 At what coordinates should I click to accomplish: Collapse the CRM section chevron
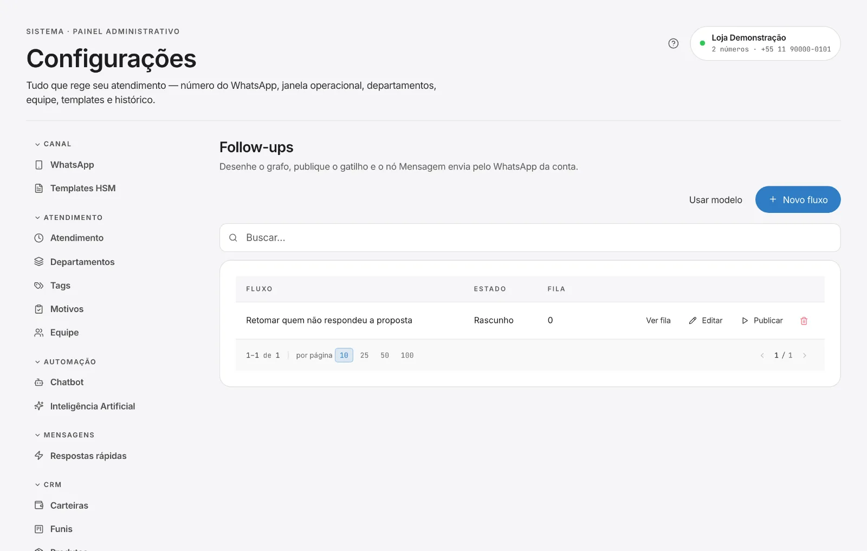point(37,485)
